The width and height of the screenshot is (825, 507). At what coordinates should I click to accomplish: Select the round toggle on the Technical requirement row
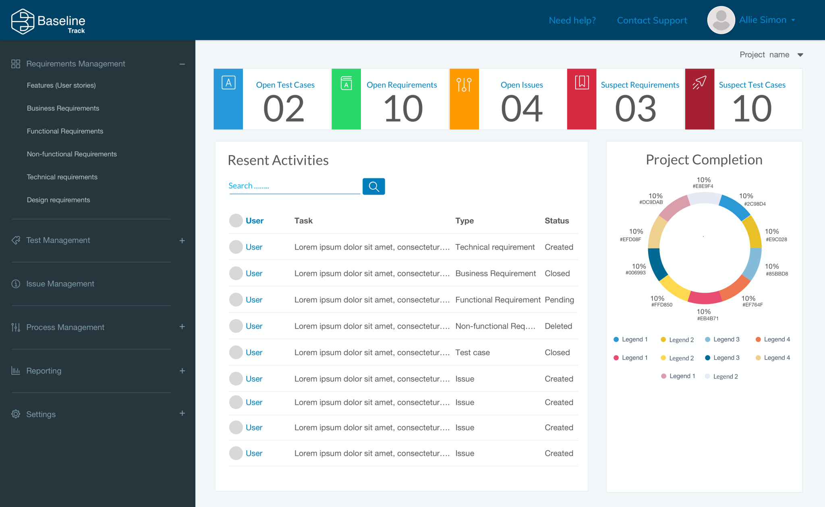point(236,247)
